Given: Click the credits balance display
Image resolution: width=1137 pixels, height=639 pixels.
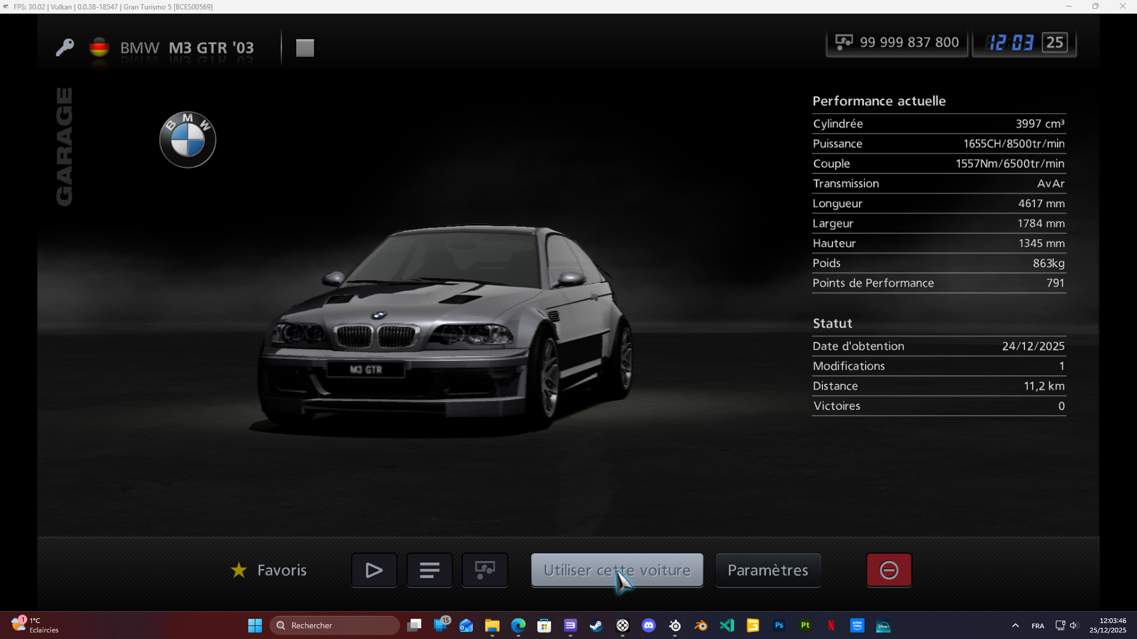Looking at the screenshot, I should (x=896, y=43).
